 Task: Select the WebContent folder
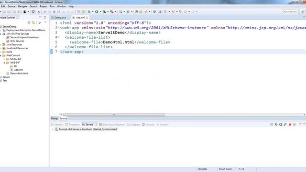(13, 55)
